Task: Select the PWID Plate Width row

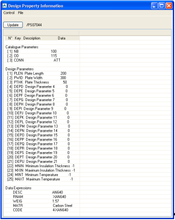Action: [x=42, y=78]
